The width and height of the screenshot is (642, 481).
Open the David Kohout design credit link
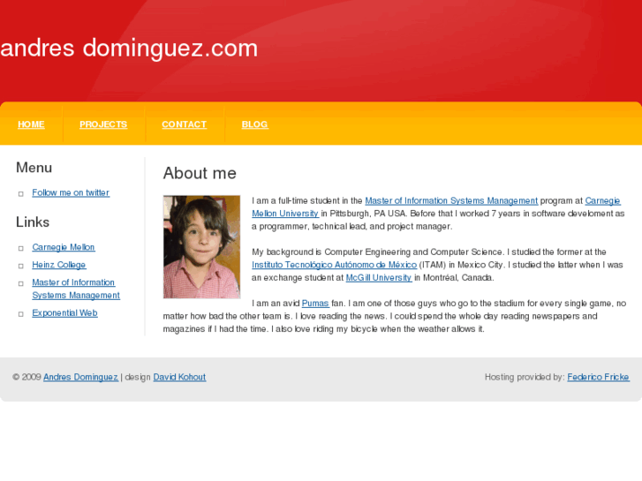(179, 377)
